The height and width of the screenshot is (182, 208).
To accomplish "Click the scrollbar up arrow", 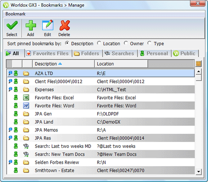I will (199, 71).
